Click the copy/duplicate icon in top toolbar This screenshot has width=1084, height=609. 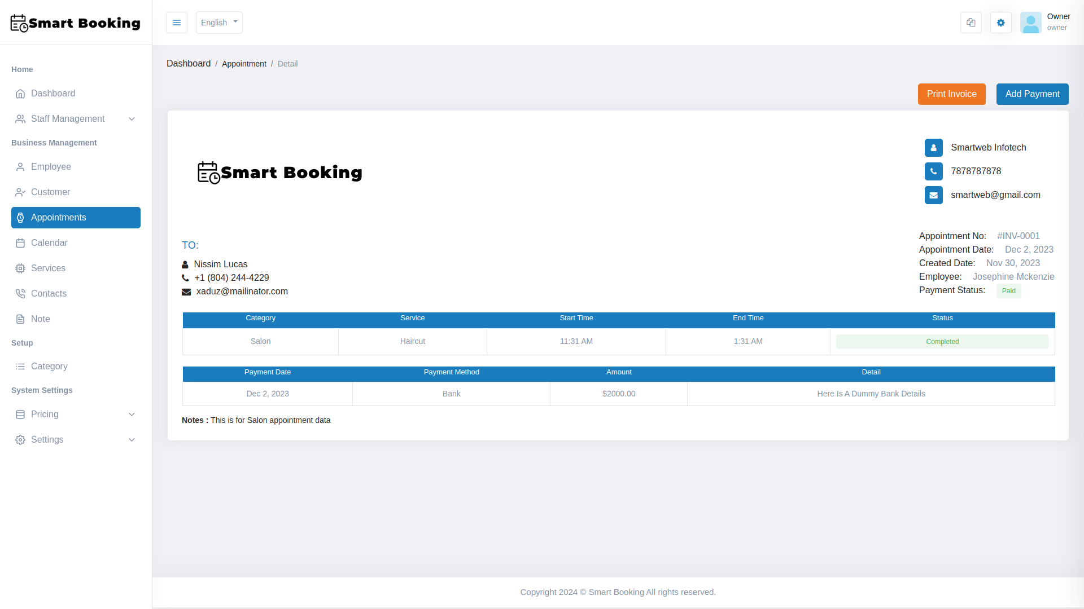tap(971, 23)
